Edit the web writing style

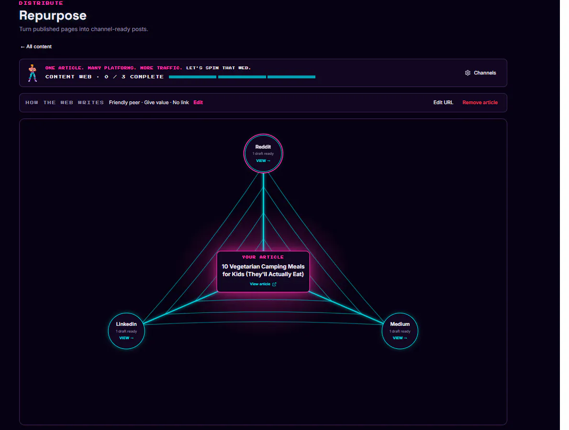(x=198, y=103)
